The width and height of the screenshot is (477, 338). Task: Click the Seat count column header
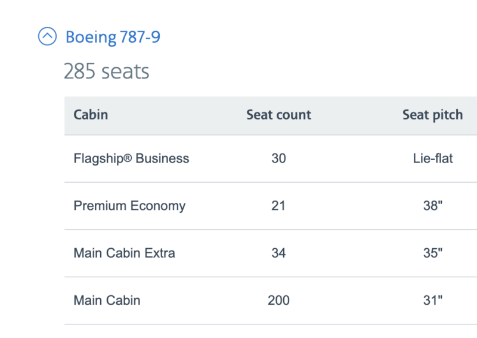pyautogui.click(x=278, y=115)
